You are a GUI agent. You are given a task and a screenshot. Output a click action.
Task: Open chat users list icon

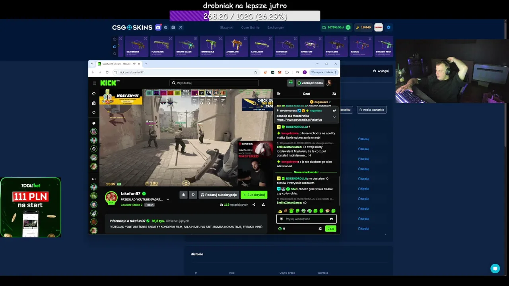[x=334, y=94]
